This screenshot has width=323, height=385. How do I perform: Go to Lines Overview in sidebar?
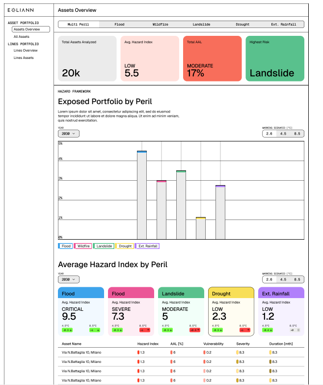click(x=26, y=51)
